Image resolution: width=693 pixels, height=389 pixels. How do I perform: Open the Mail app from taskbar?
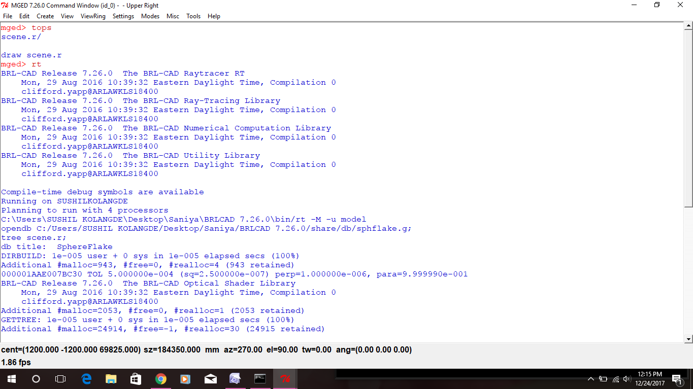click(x=210, y=379)
